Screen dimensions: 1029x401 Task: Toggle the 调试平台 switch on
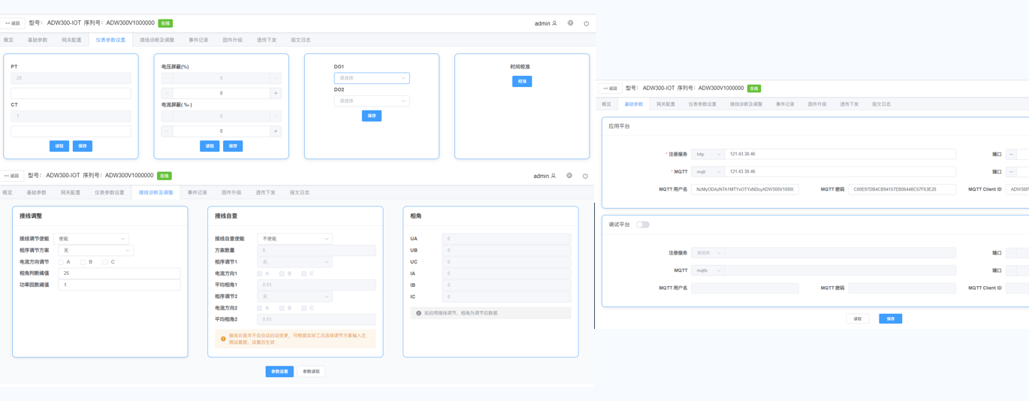[643, 225]
